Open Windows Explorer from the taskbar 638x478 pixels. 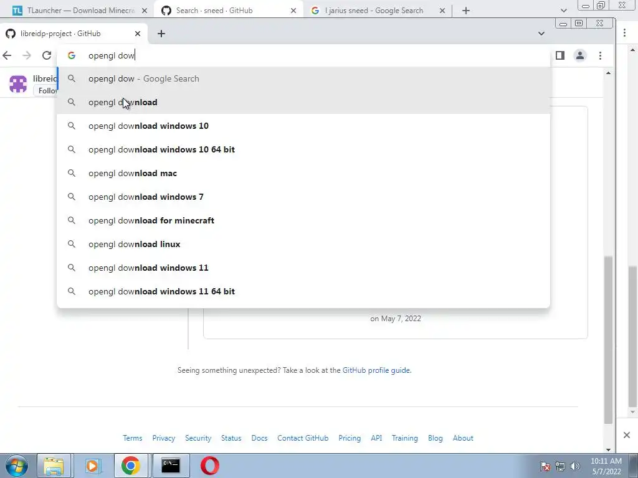coord(54,466)
